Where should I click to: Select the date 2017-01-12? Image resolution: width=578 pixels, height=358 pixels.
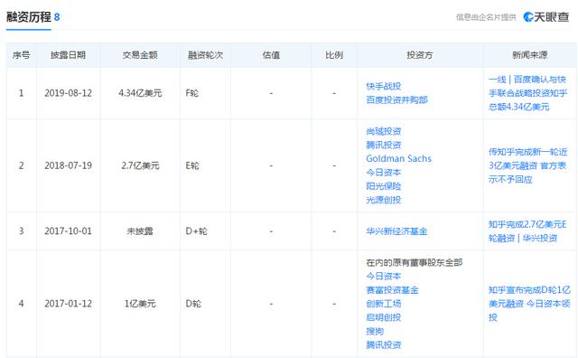[x=69, y=304]
